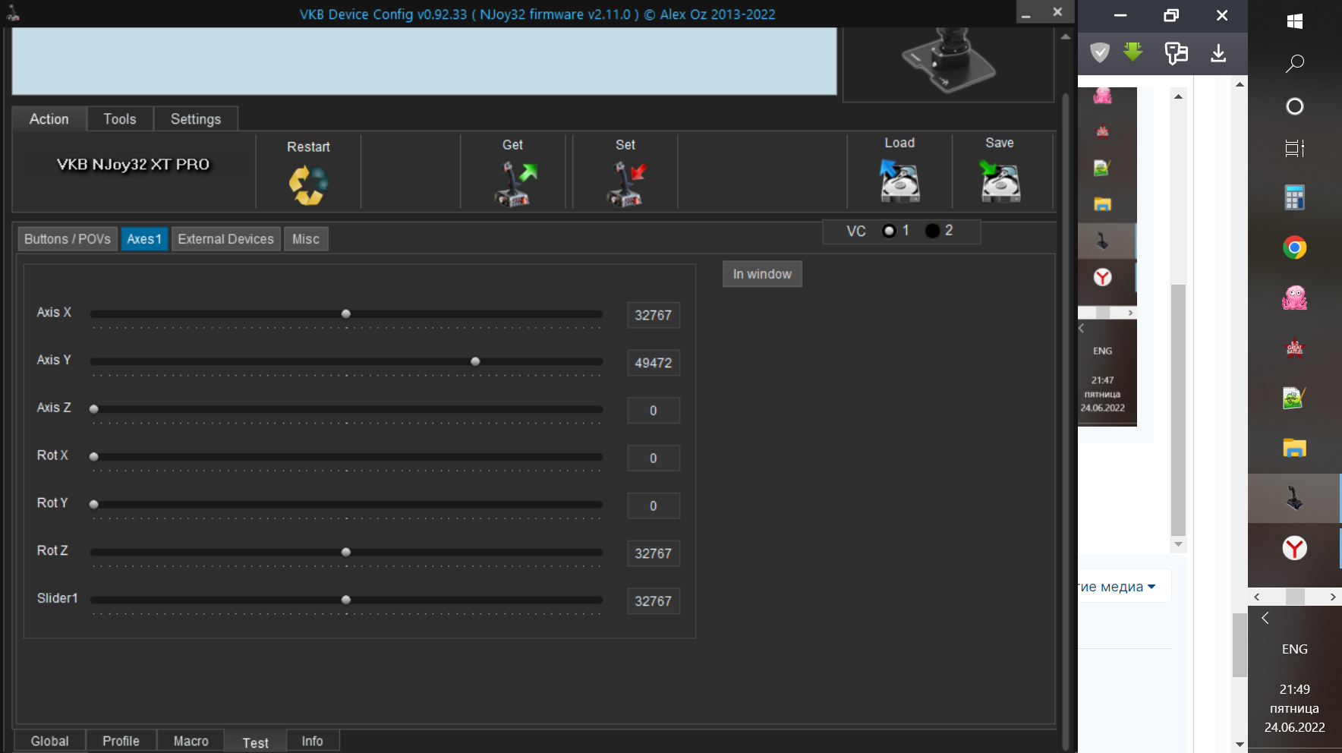
Task: Click the Axis X value field
Action: point(654,315)
